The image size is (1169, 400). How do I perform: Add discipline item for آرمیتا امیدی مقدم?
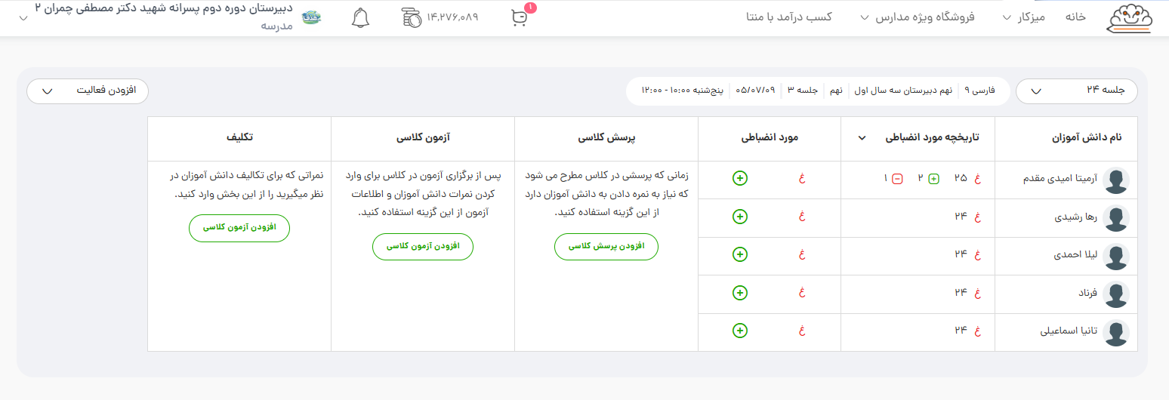[x=739, y=179]
